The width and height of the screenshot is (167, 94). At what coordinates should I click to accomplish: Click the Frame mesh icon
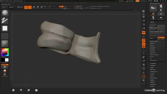click(x=144, y=54)
